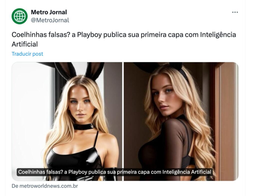The width and height of the screenshot is (256, 196).
Task: Click the word Artificial on tweet's second line
Action: tap(25, 44)
